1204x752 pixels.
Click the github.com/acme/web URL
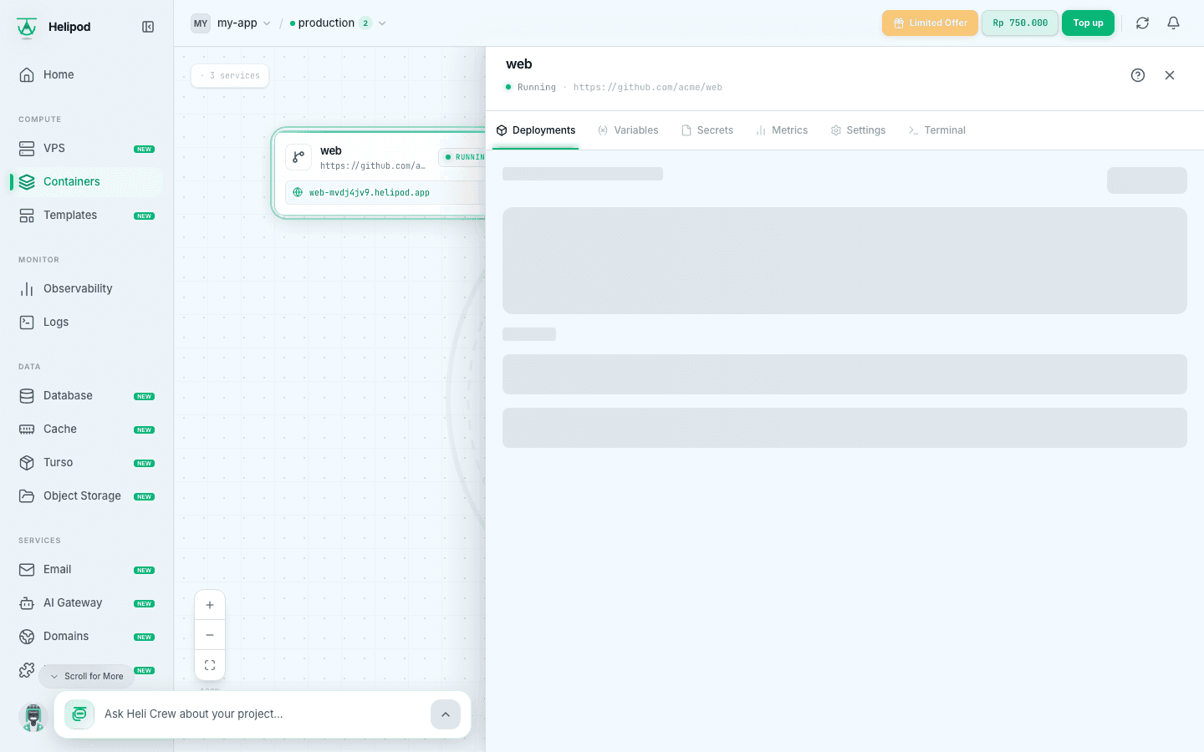pyautogui.click(x=647, y=87)
